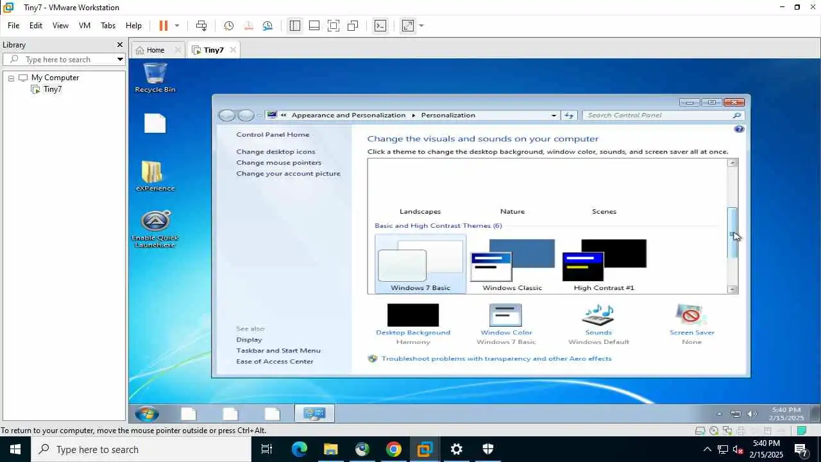Screen dimensions: 821x462
Task: Open Control Panel Home link
Action: tap(273, 135)
